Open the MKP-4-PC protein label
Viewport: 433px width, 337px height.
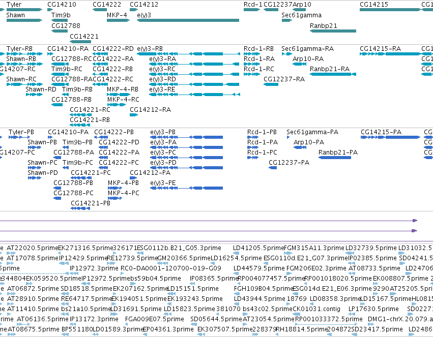[x=124, y=193]
